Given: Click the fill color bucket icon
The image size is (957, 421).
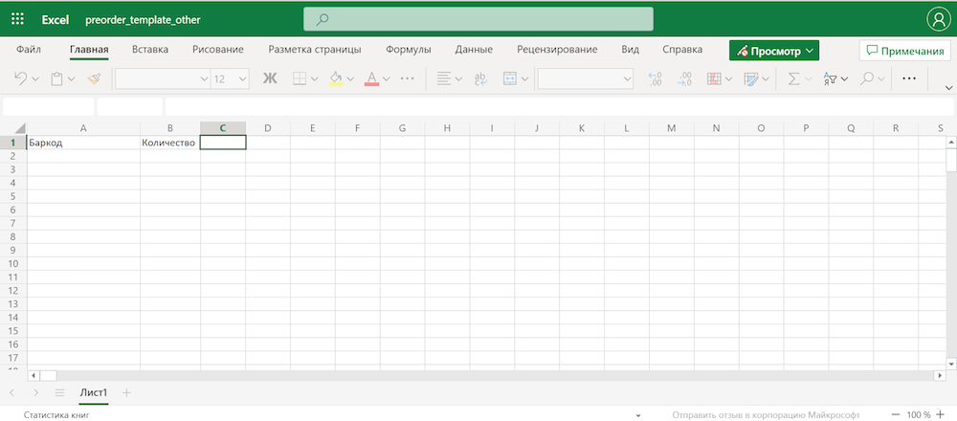Looking at the screenshot, I should 336,78.
